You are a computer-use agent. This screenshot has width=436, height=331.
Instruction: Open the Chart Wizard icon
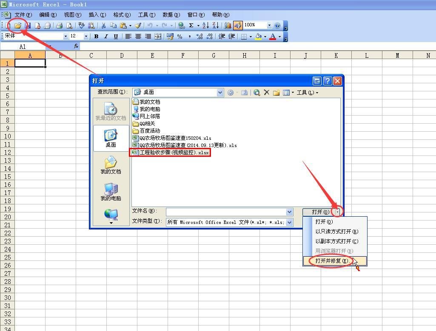pos(228,25)
